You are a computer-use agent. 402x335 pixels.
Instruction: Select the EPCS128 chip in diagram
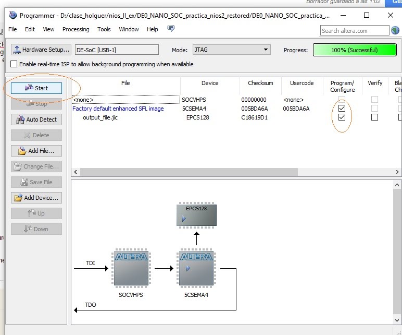(196, 215)
